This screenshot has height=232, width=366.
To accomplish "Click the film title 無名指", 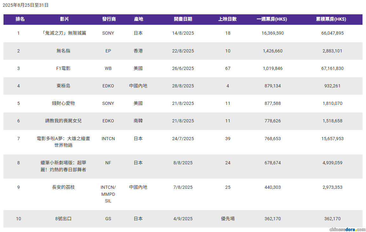I will (x=64, y=51).
